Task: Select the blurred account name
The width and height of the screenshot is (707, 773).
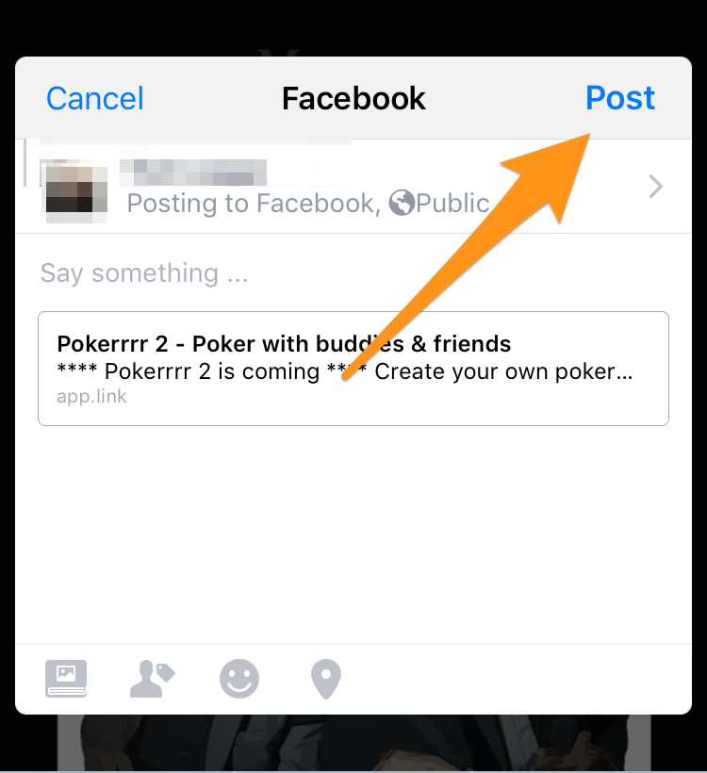Action: click(193, 173)
